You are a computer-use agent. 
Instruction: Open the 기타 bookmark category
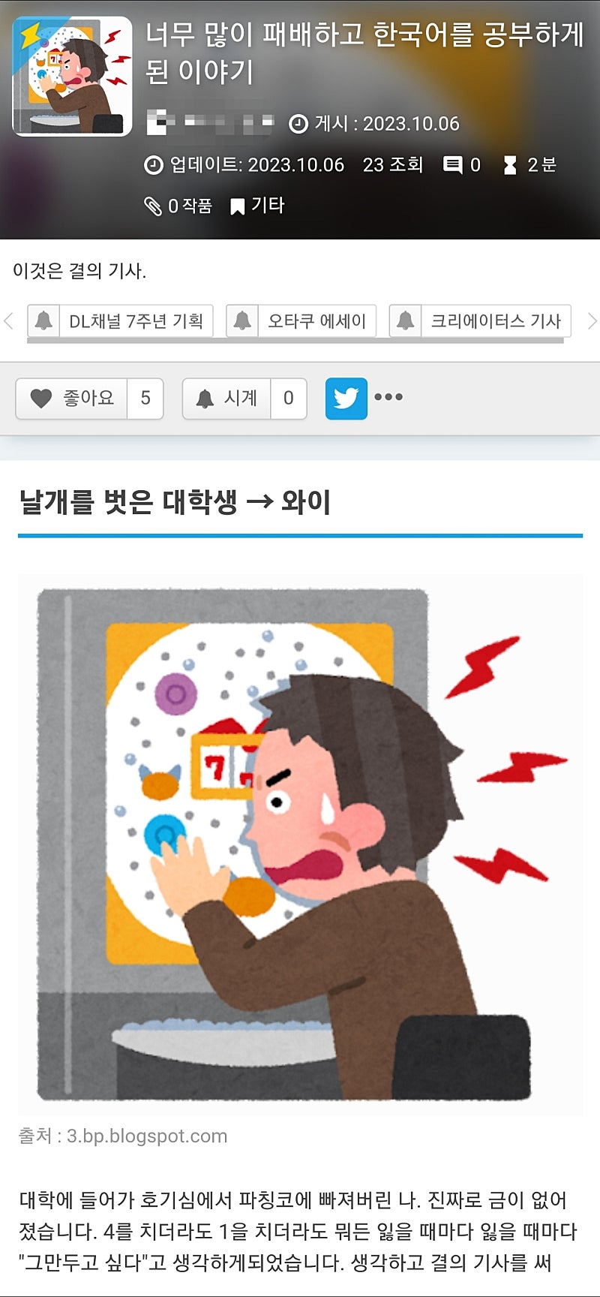pyautogui.click(x=257, y=206)
